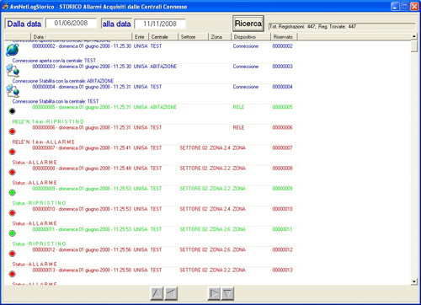Click the red alarm dot of record 000000007
Image resolution: width=421 pixels, height=305 pixels.
(12, 152)
